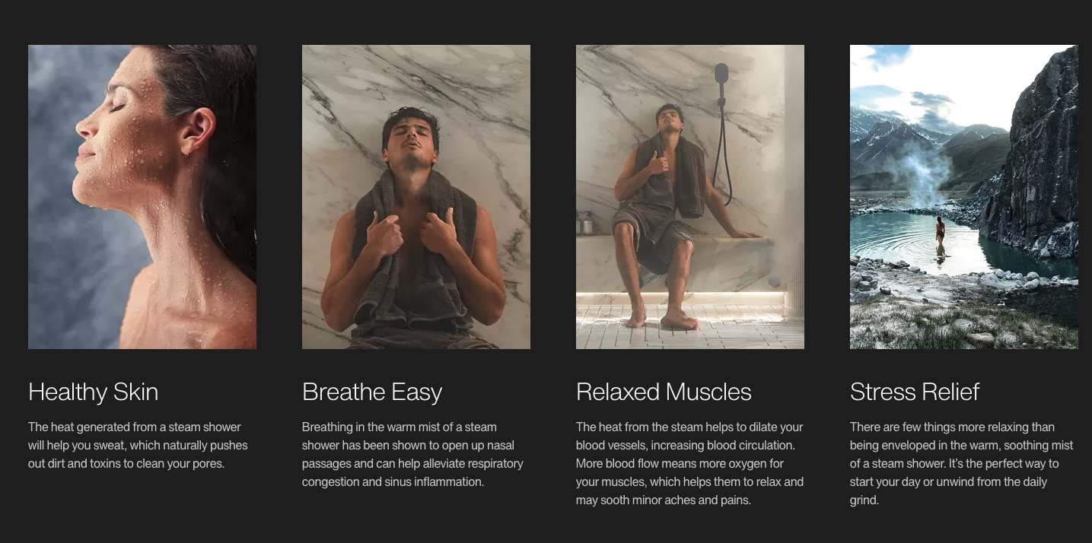Select the Breathe Easy man with towel photo

coord(416,197)
